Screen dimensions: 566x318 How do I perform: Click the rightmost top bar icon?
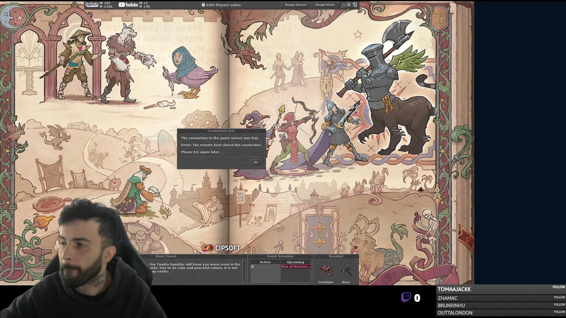tap(355, 5)
